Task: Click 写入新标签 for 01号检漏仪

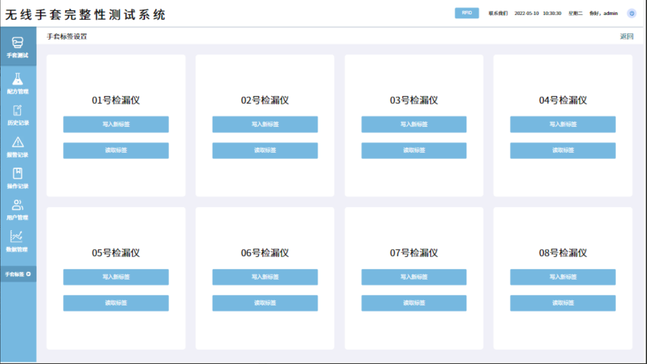Action: 116,124
